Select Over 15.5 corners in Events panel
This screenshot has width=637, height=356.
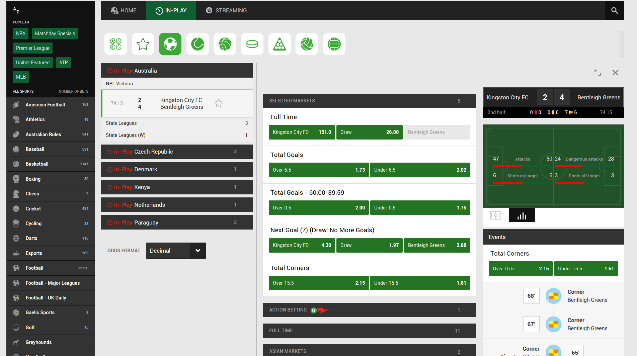pos(521,269)
